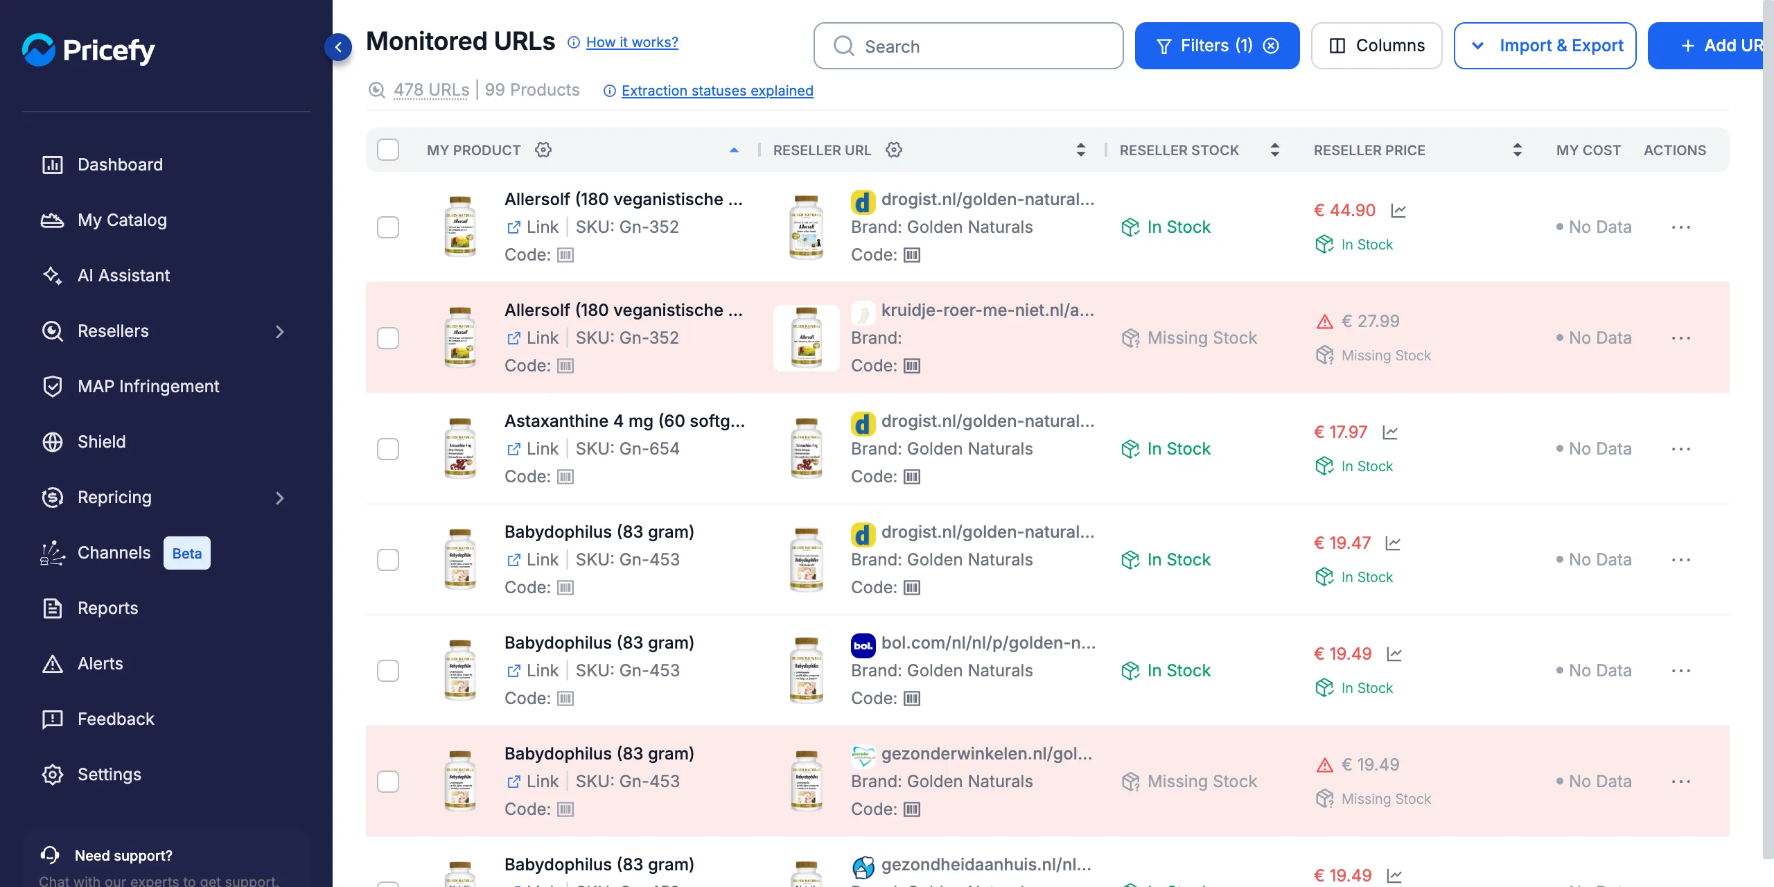Viewport: 1774px width, 887px height.
Task: Toggle the select-all checkbox in table header
Action: 388,150
